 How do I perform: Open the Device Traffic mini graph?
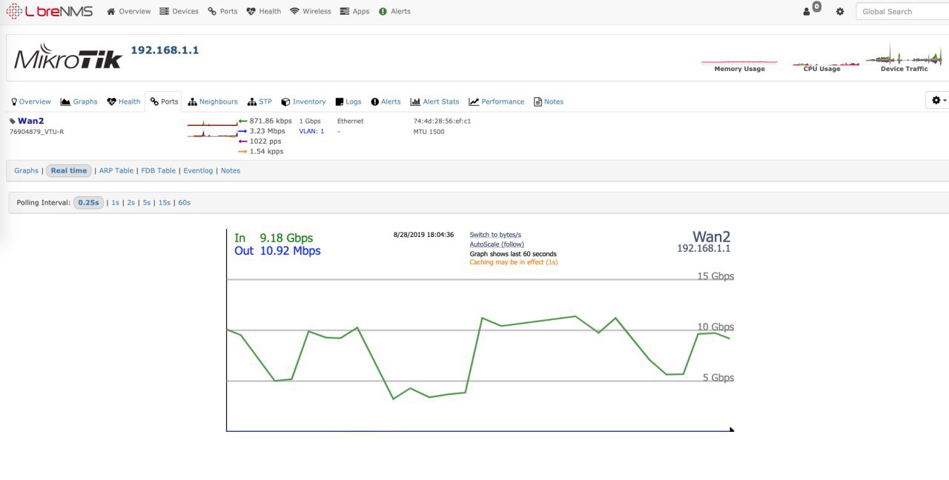pyautogui.click(x=905, y=58)
